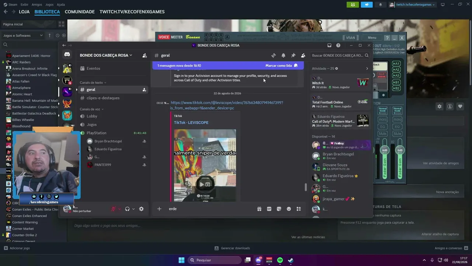Open Discord threads icon in geral header
Screen dimensions: 472x266
pos(274,55)
